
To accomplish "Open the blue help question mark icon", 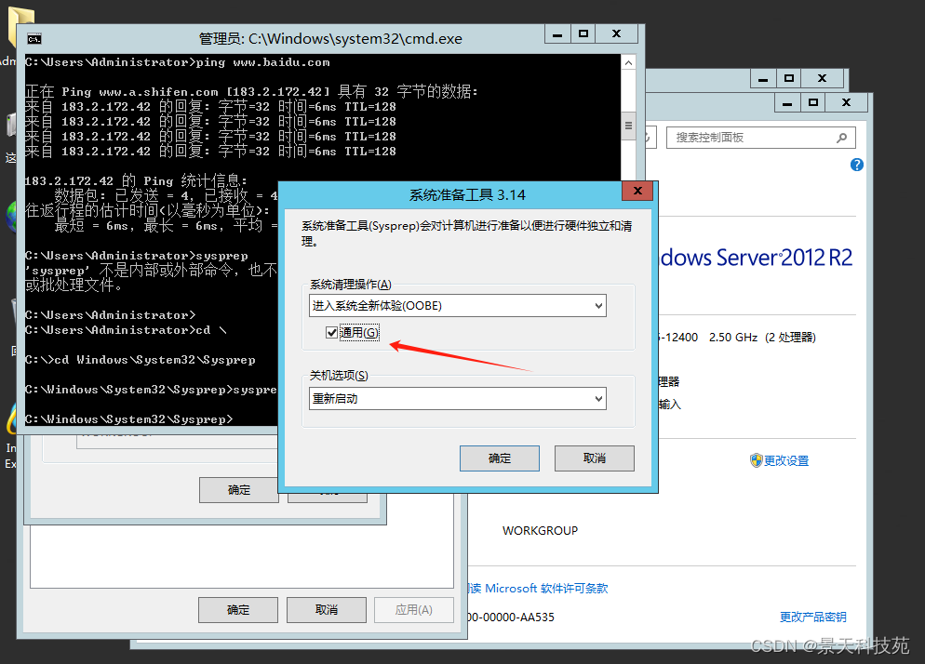I will point(856,166).
